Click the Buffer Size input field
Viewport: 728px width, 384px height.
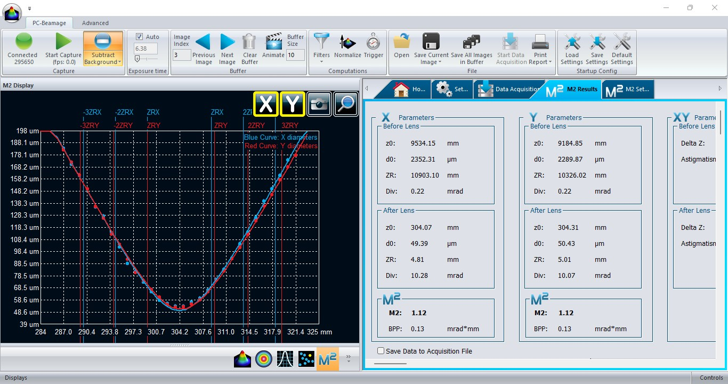tap(295, 55)
